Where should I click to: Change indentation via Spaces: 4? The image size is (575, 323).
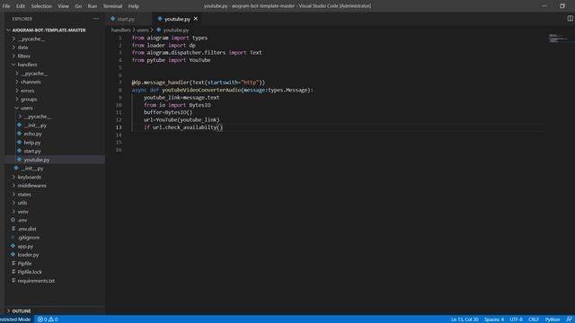494,319
